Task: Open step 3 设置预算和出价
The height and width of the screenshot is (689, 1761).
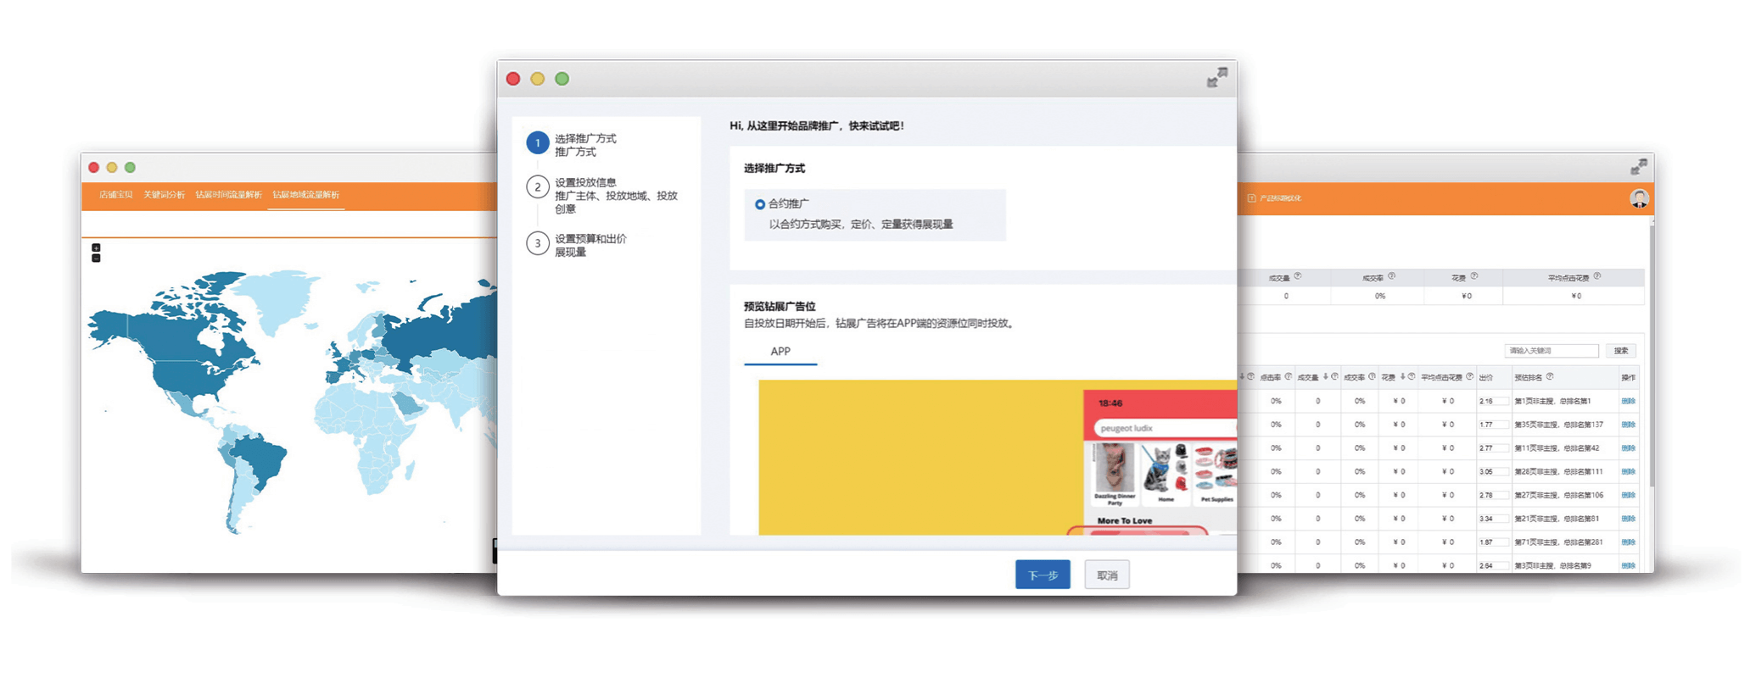Action: (537, 244)
